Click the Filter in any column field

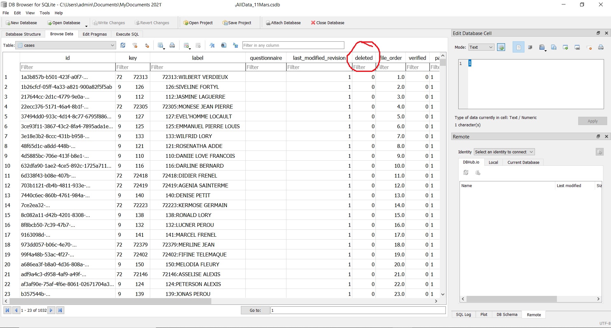click(293, 45)
